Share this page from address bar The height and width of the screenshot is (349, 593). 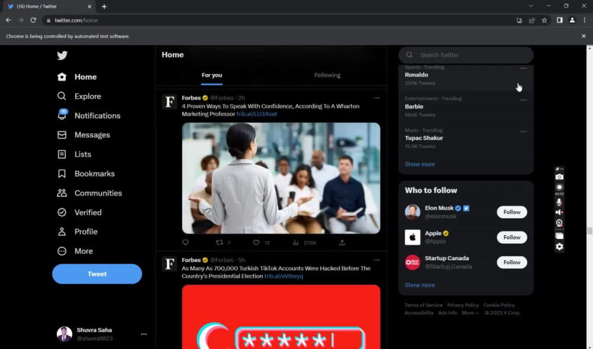coord(532,20)
